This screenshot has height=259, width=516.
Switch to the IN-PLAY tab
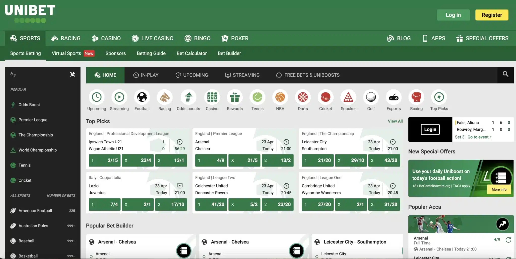146,75
